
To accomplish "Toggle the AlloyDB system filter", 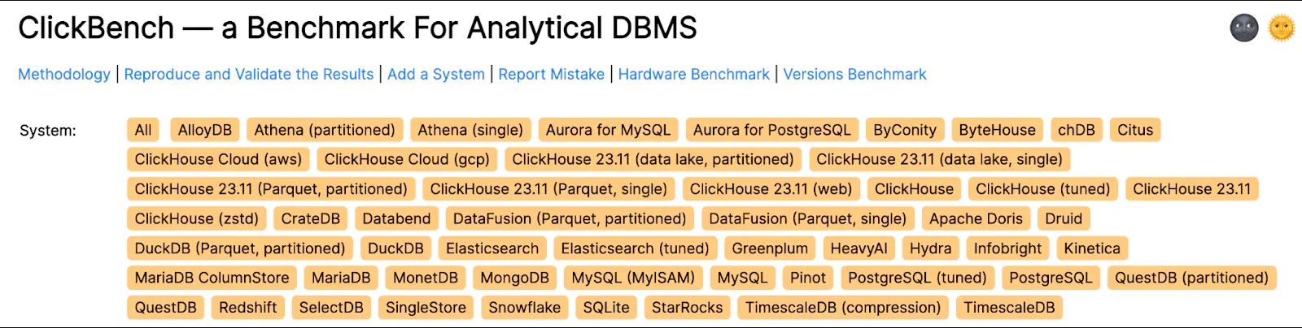I will (205, 130).
